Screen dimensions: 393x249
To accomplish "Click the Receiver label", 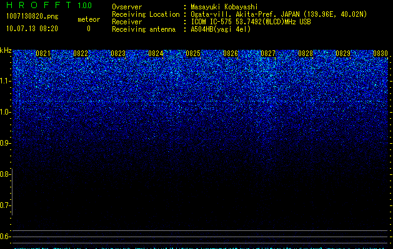I will [x=127, y=22].
